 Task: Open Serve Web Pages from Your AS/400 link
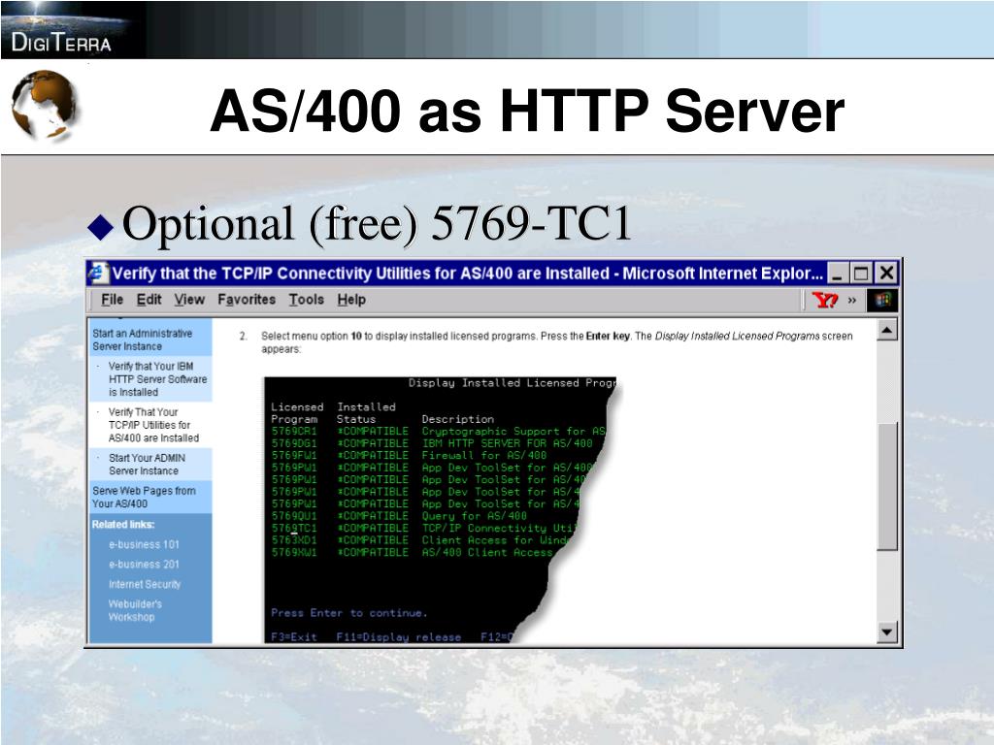tap(144, 497)
